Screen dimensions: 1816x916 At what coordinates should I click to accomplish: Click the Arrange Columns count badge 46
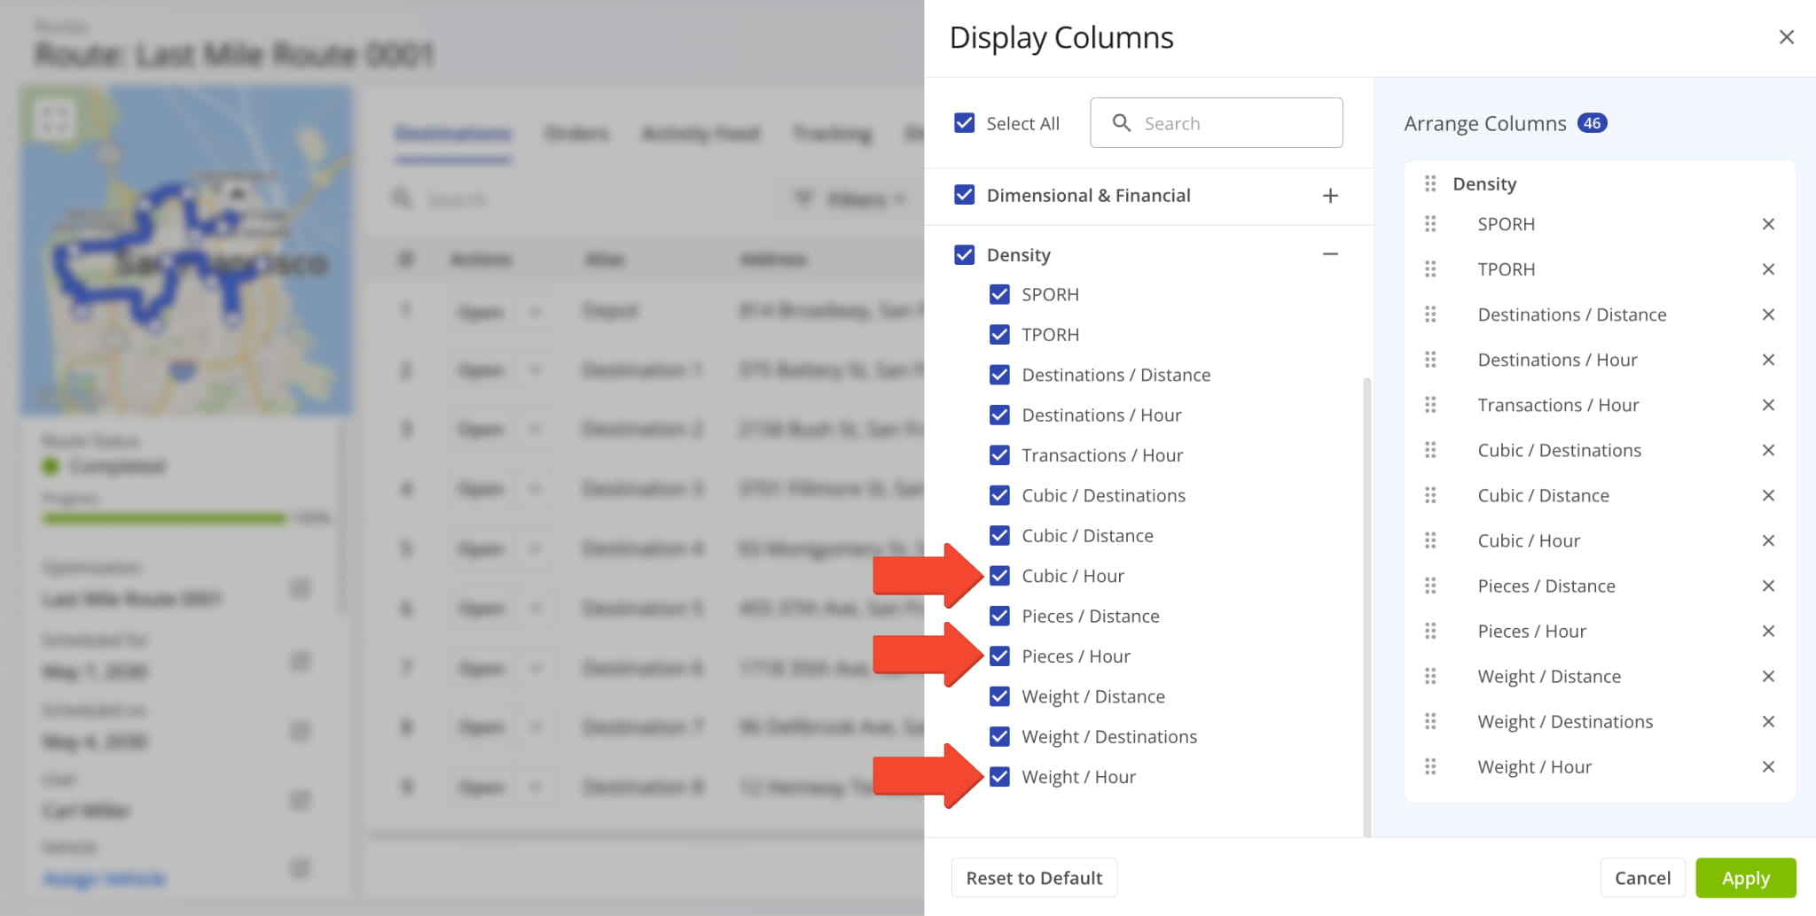1592,123
